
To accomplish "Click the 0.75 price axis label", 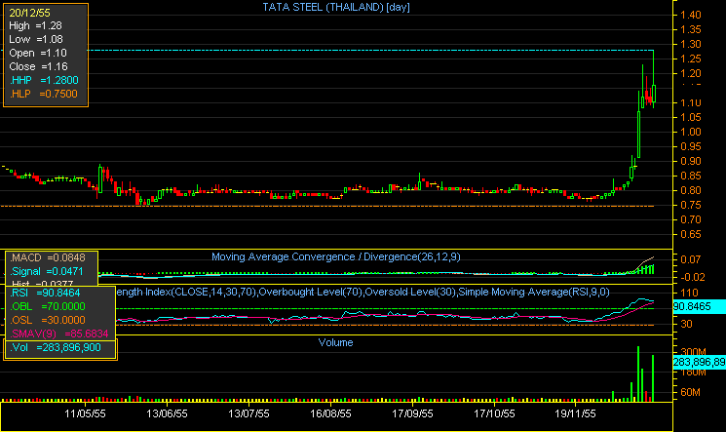I will tap(690, 206).
